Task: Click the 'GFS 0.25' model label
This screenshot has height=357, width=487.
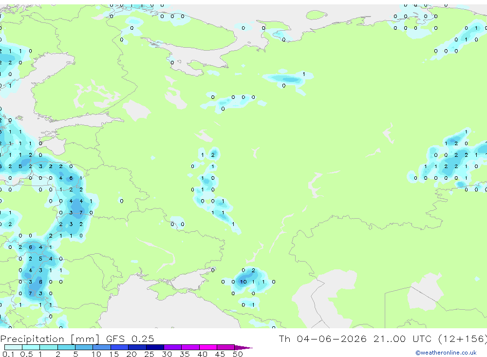Action: point(130,338)
